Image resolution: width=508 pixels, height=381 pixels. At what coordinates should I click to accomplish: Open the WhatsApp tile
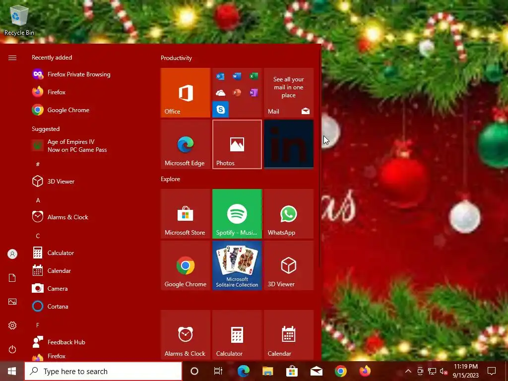click(289, 214)
